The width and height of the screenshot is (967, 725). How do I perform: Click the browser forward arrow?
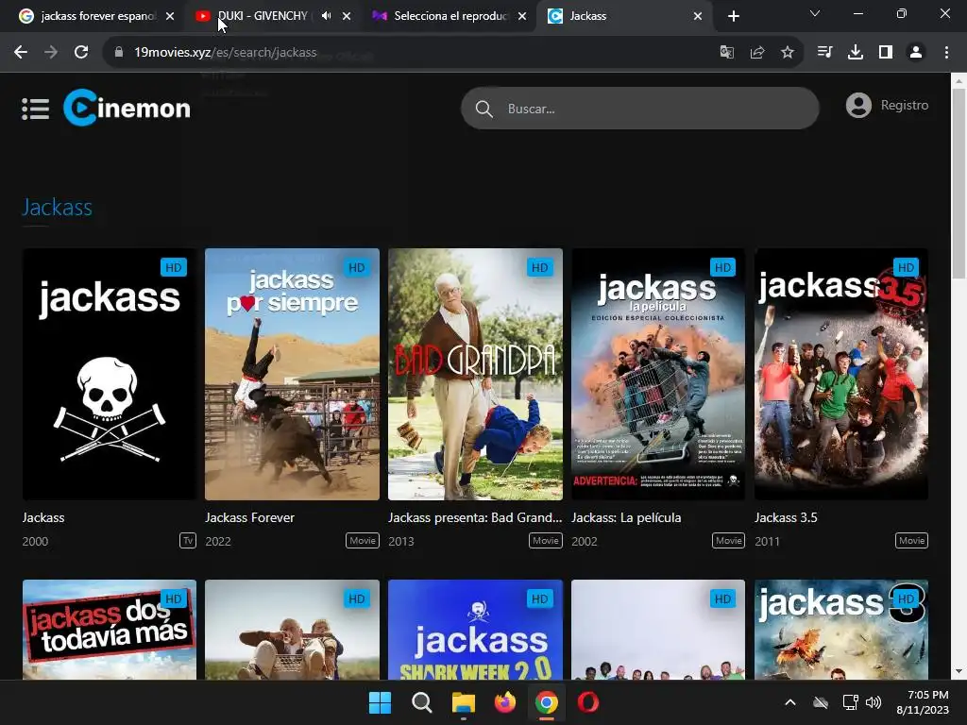click(x=51, y=53)
